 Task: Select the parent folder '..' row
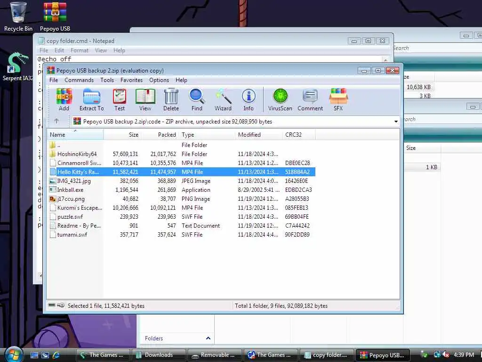click(x=182, y=145)
